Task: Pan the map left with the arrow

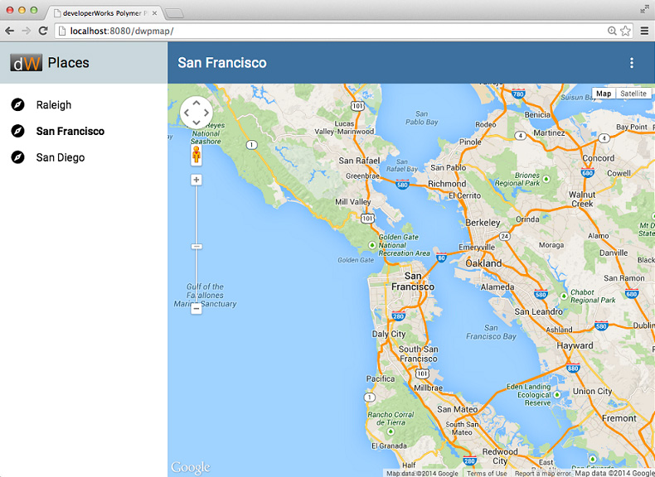Action: click(x=187, y=113)
